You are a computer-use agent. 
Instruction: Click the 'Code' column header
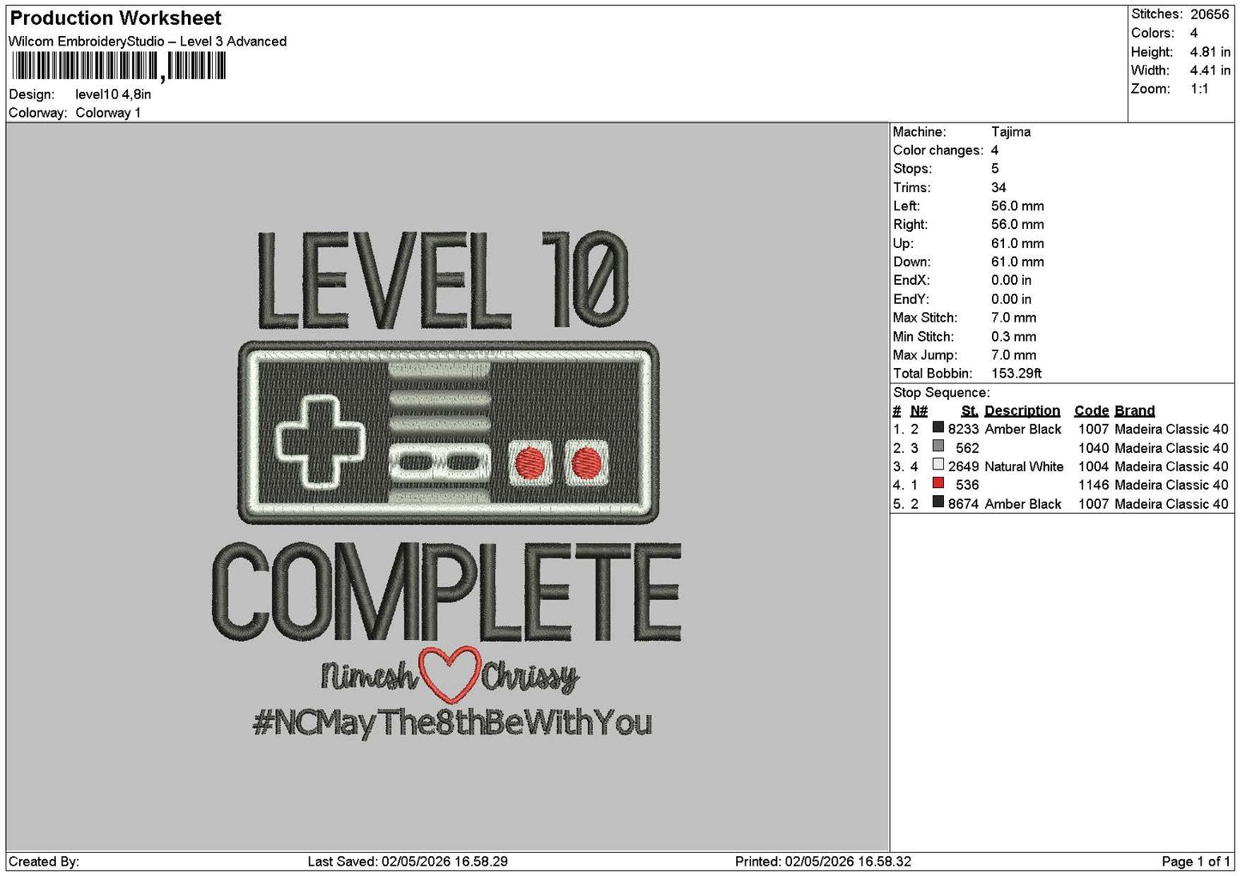pos(1092,411)
